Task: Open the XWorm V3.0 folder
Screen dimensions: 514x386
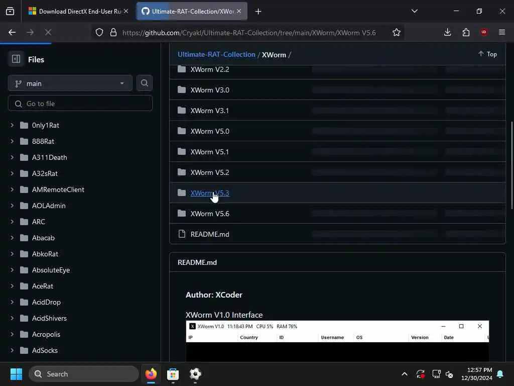Action: [210, 90]
